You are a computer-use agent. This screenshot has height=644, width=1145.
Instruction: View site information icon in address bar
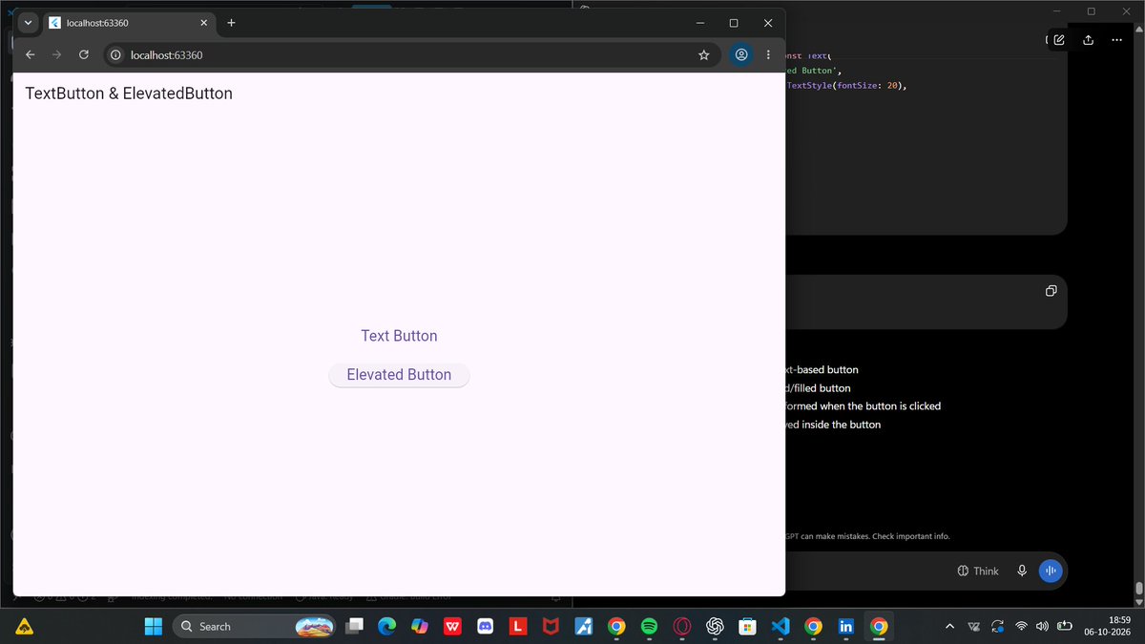(x=115, y=55)
